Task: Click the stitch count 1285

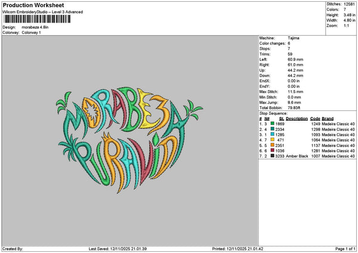Action: [280, 134]
